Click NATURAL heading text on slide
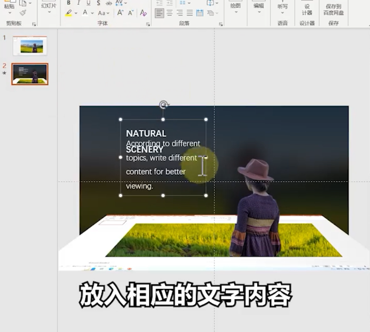The width and height of the screenshot is (370, 332). point(146,134)
